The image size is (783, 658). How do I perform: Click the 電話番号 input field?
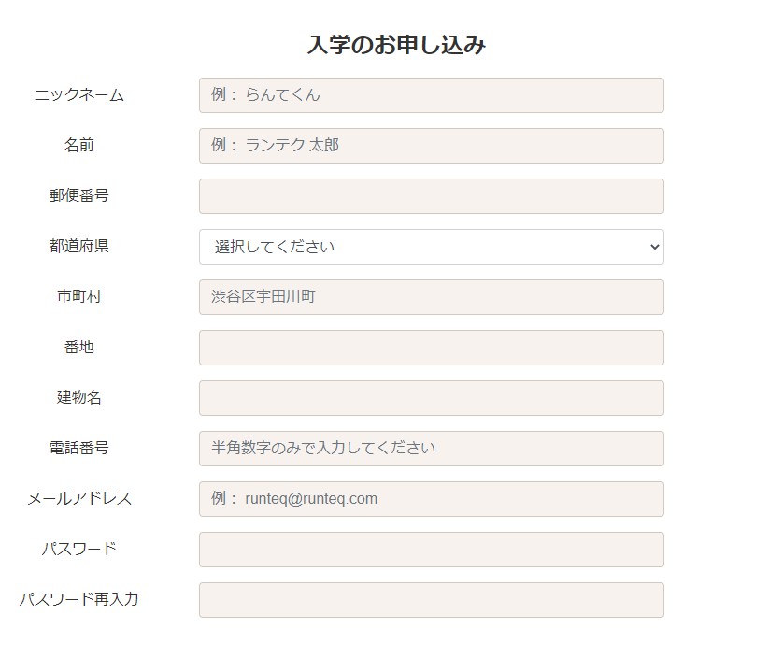[x=432, y=449]
